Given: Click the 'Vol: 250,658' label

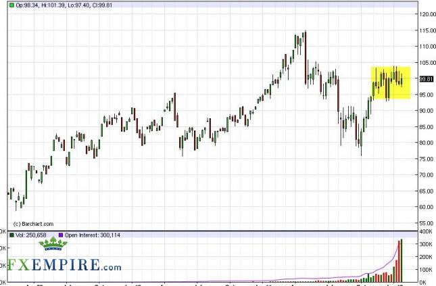Looking at the screenshot, I should pyautogui.click(x=31, y=235).
